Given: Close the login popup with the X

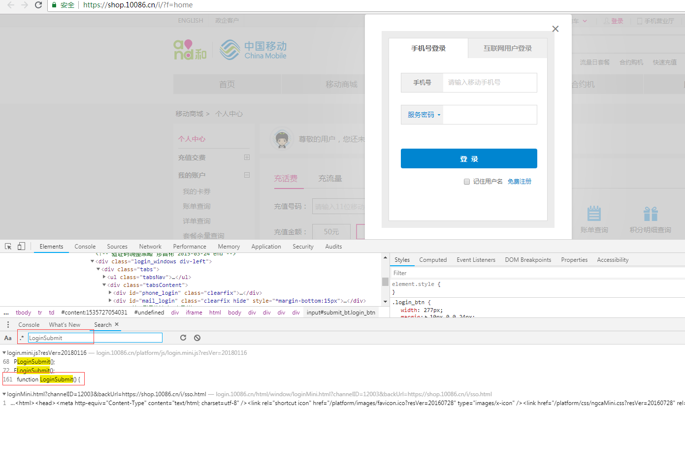Looking at the screenshot, I should (555, 29).
